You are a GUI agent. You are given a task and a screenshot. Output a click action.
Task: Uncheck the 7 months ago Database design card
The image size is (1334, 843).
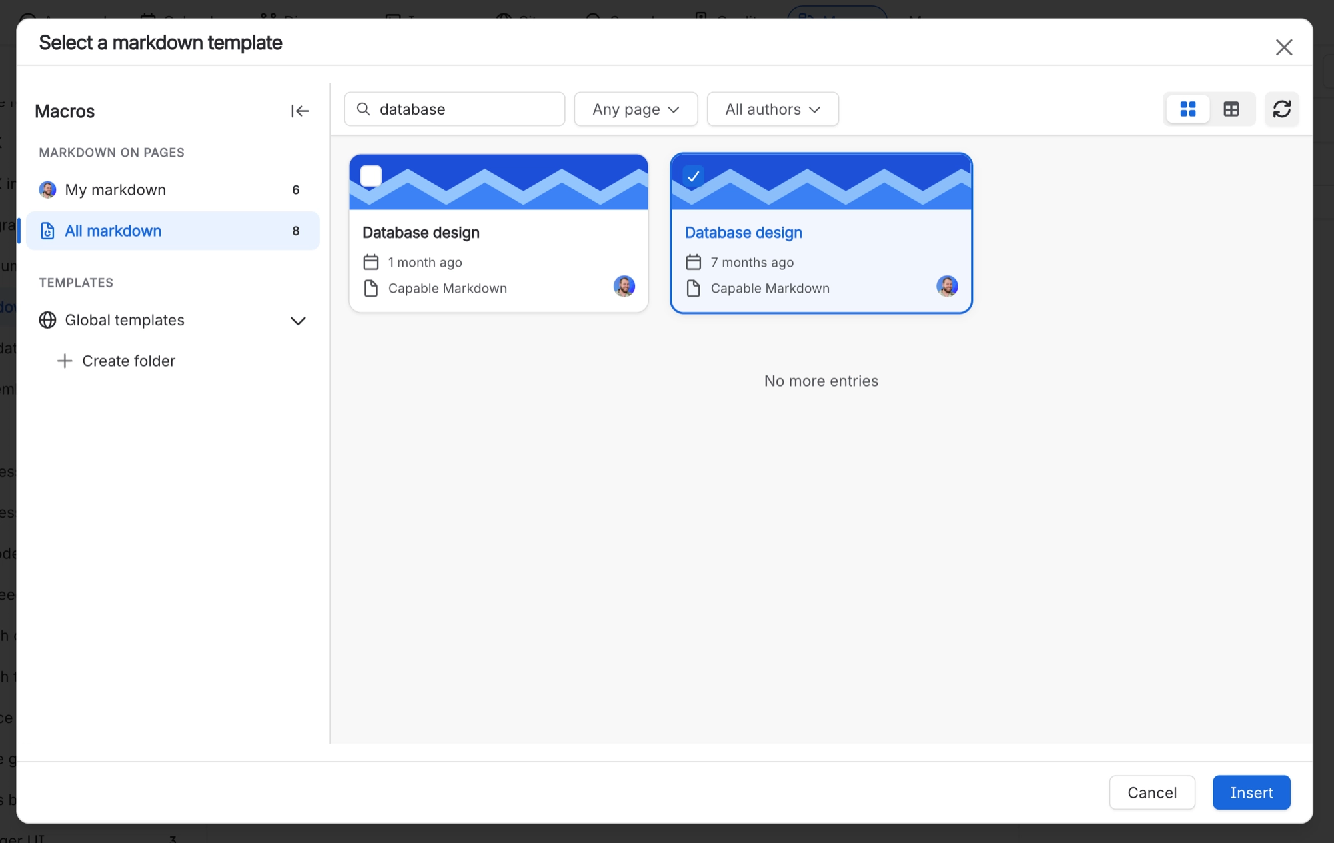pyautogui.click(x=694, y=176)
